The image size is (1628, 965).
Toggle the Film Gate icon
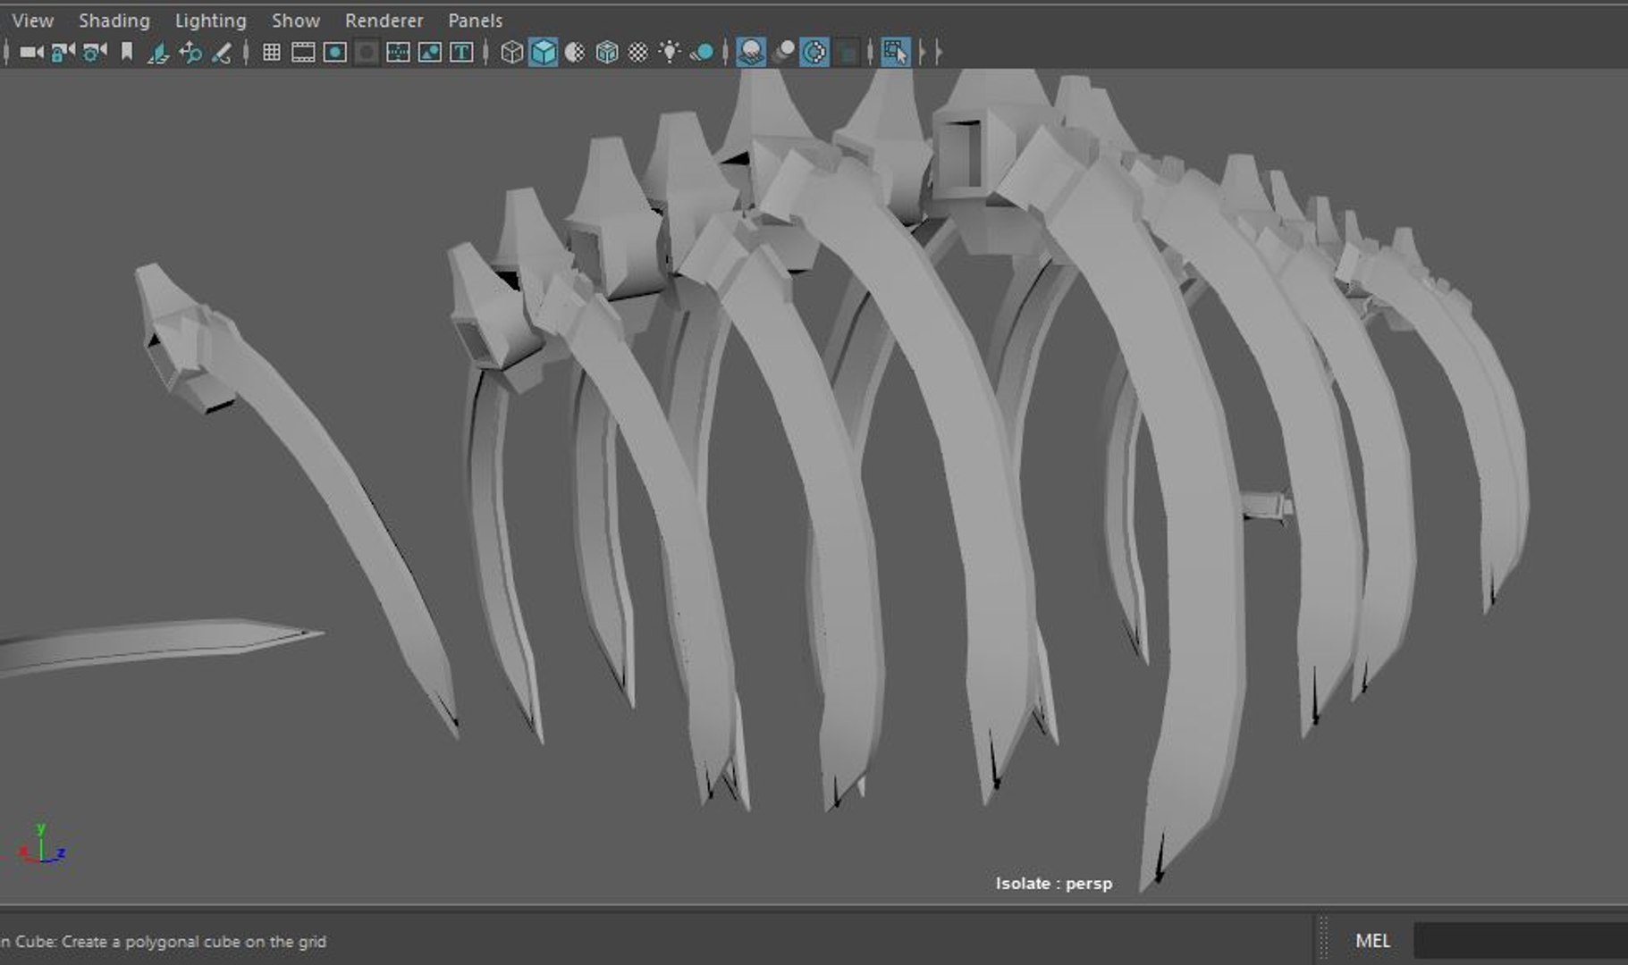pyautogui.click(x=303, y=53)
